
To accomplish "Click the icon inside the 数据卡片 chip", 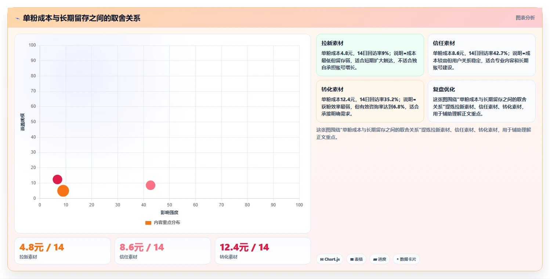I will pos(398,259).
